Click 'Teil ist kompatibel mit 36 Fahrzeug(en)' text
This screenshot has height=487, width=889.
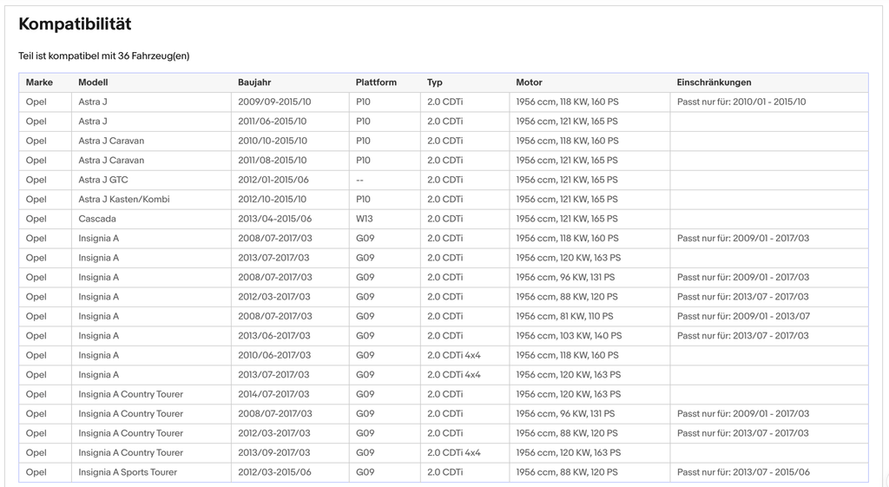[104, 56]
